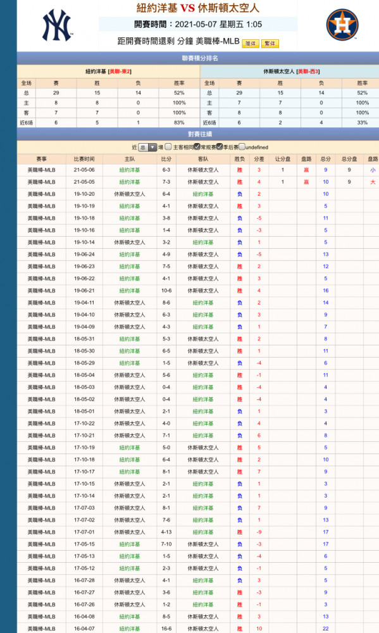Click the 紐約洋基 [美聯-東2] standings header
This screenshot has height=633, width=379.
click(109, 72)
